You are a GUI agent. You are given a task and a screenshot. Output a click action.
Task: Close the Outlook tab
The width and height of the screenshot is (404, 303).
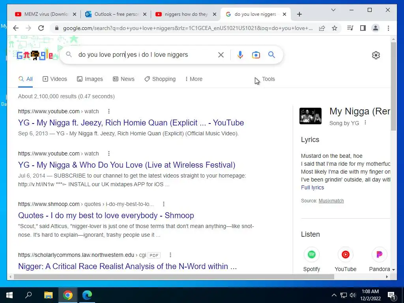[145, 14]
